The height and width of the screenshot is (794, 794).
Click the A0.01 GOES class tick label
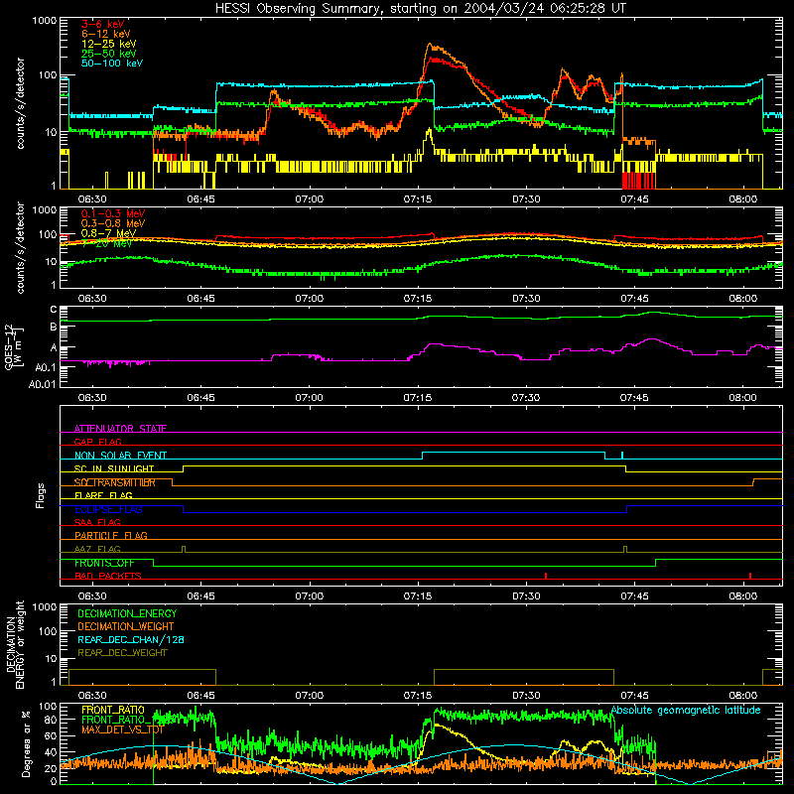(x=42, y=384)
